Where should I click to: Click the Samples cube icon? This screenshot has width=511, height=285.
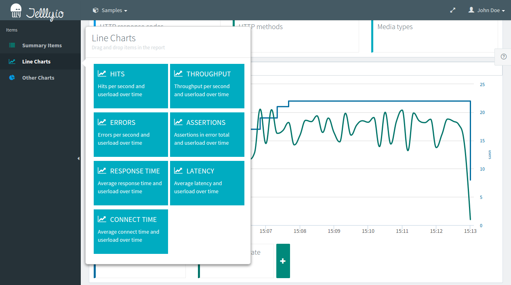(95, 11)
